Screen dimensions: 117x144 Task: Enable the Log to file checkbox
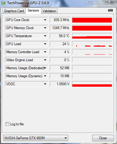7,124
